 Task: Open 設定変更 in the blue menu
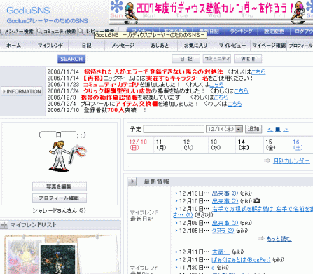point(274,31)
